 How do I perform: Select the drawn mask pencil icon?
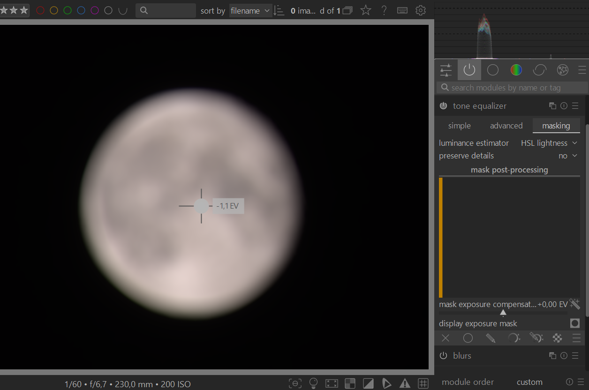[491, 338]
